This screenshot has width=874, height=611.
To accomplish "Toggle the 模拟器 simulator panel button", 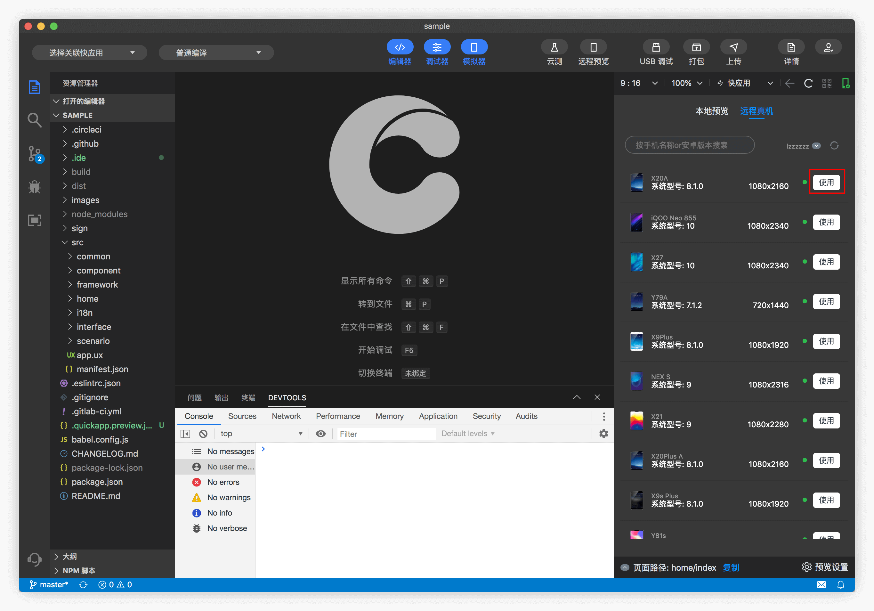I will point(474,48).
